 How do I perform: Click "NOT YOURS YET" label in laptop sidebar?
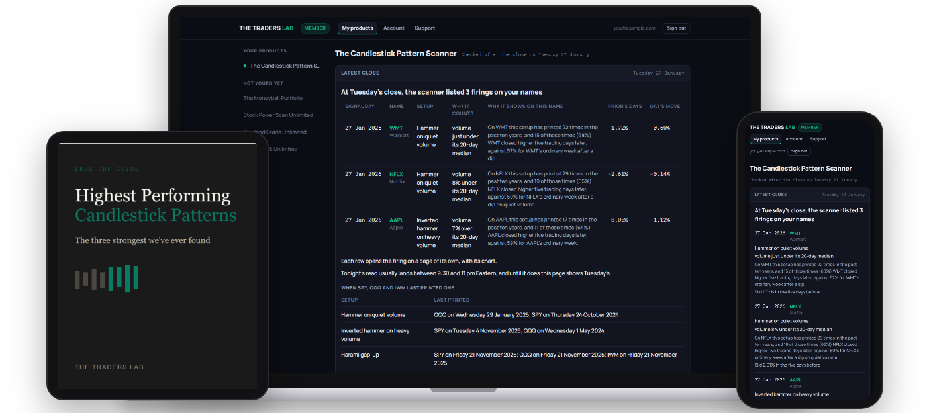click(263, 83)
